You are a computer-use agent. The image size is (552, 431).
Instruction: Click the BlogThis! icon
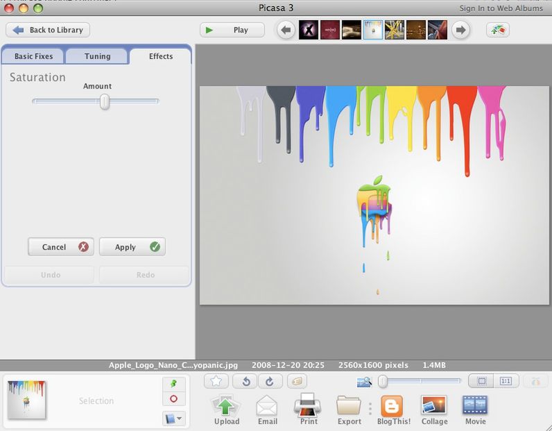(394, 409)
